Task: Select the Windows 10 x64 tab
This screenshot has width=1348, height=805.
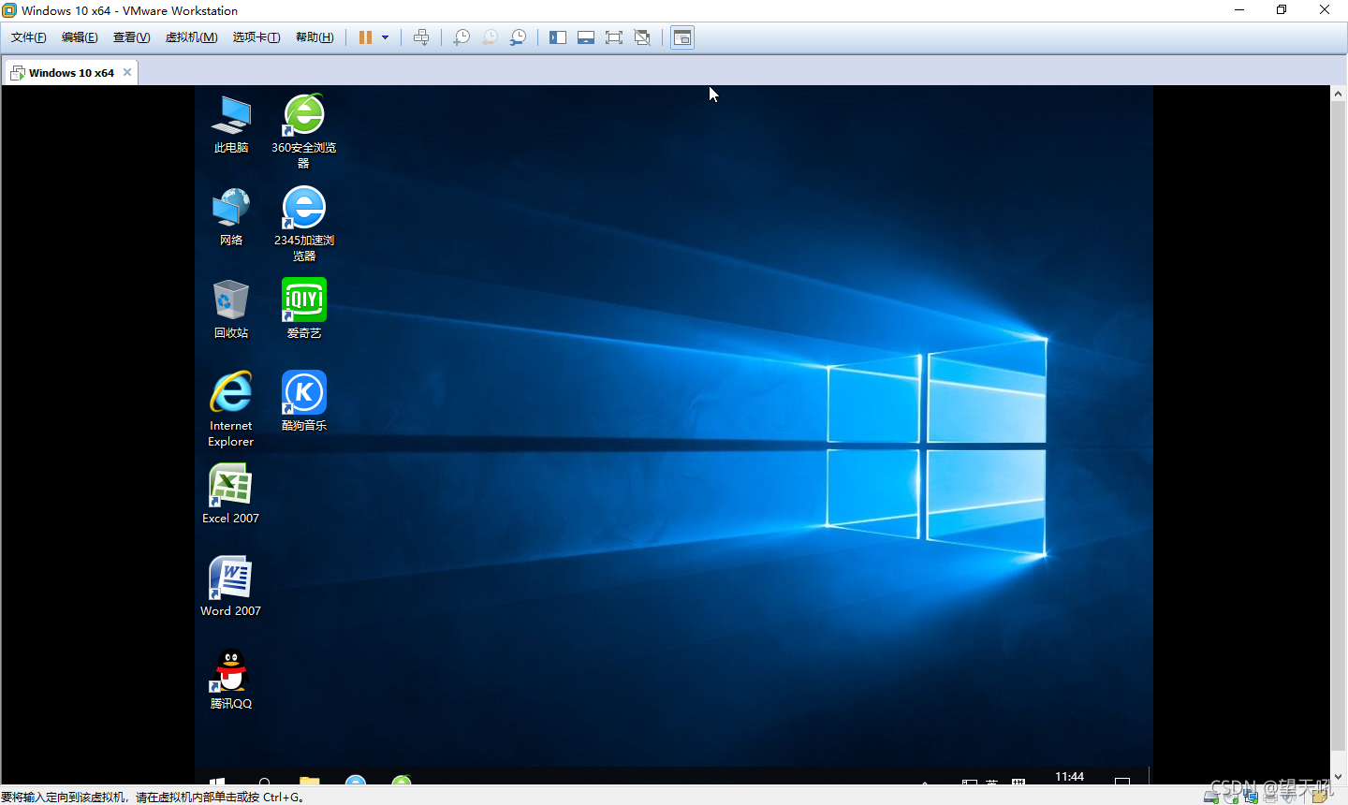Action: (x=71, y=72)
